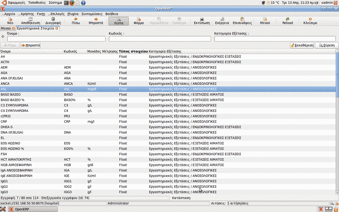Select the BASO ΒΑΣΕΟ % row
The width and height of the screenshot is (339, 212).
168,100
